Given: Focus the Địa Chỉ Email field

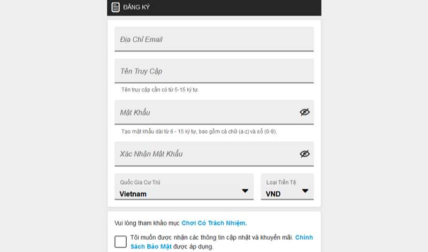Looking at the screenshot, I should [214, 39].
